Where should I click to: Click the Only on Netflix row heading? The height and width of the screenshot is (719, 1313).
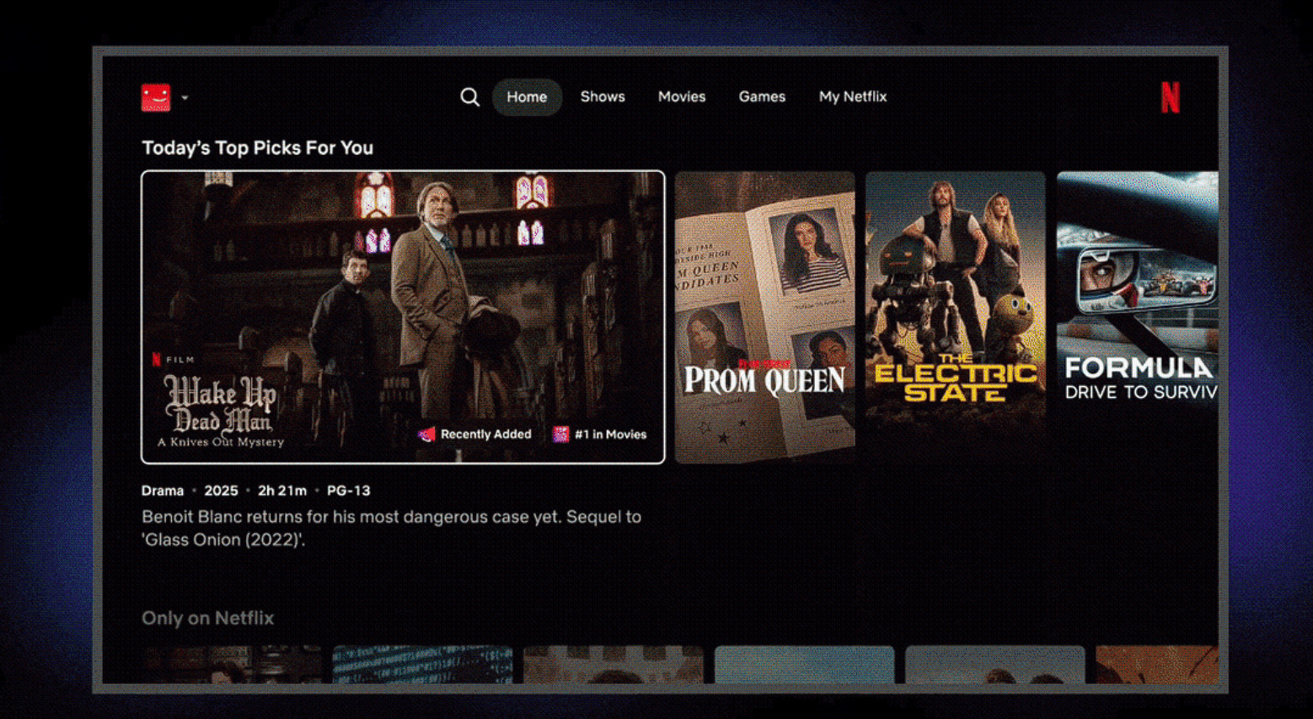(207, 618)
